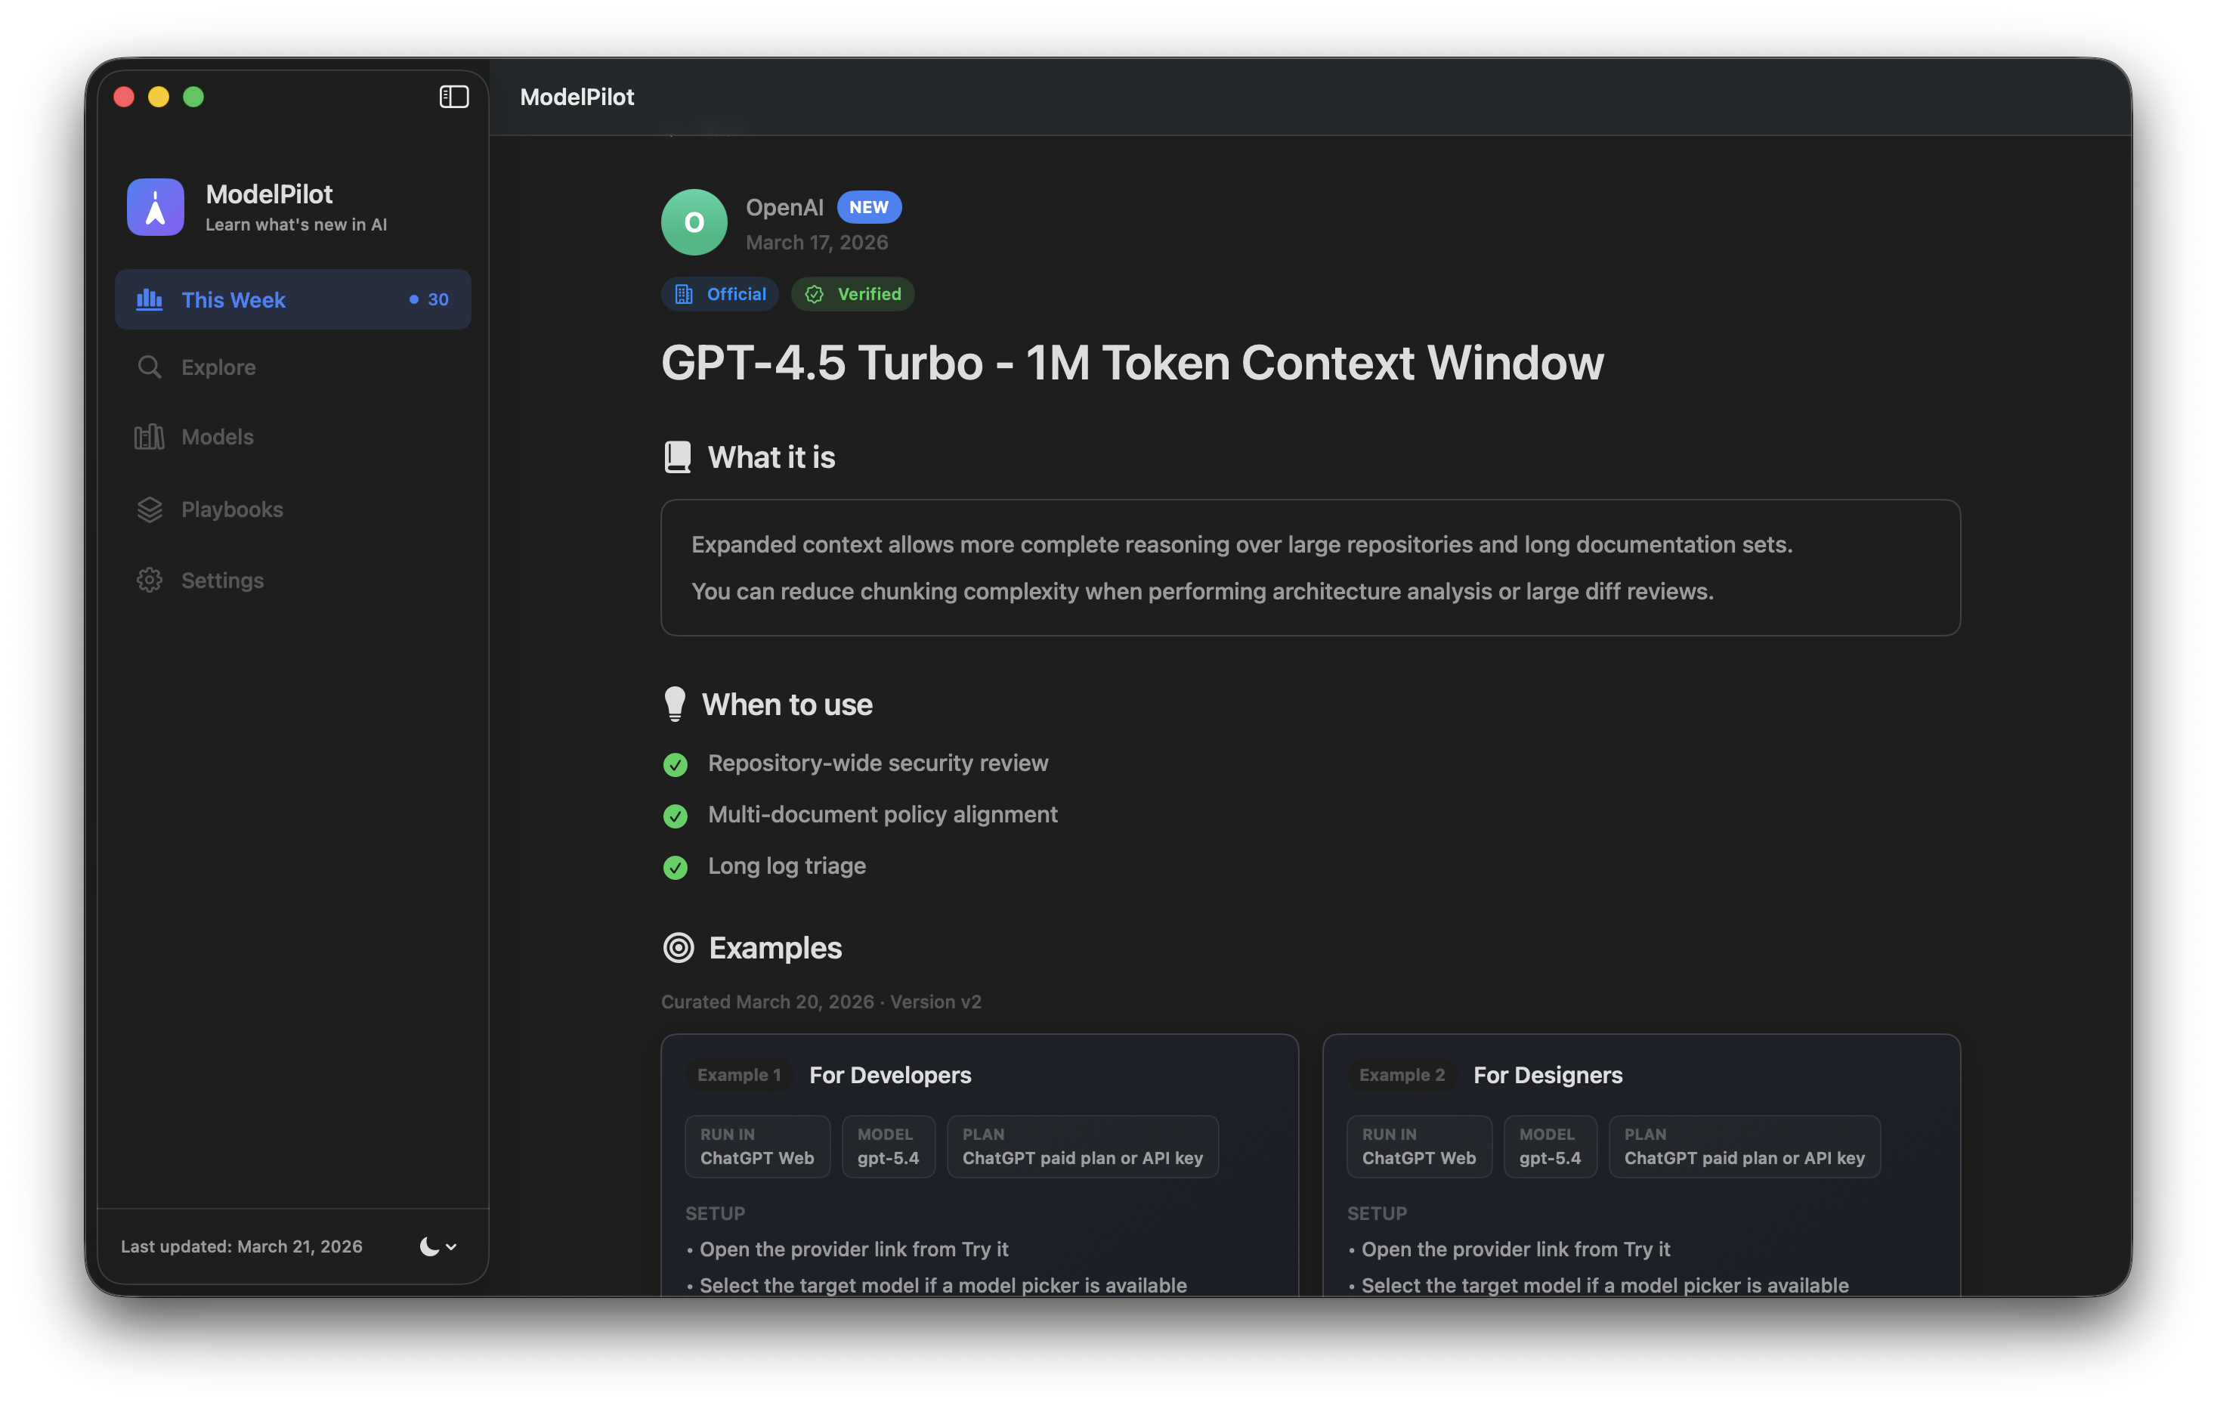Screen dimensions: 2217x1409
Task: Toggle the Long log triage checkmark
Action: (x=676, y=868)
